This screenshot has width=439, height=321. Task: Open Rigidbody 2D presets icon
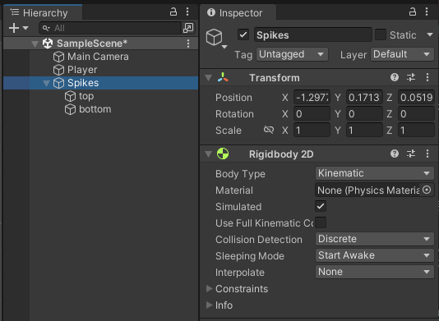point(411,154)
